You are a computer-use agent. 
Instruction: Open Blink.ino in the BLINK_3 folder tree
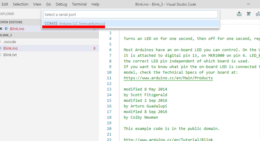tap(11, 48)
